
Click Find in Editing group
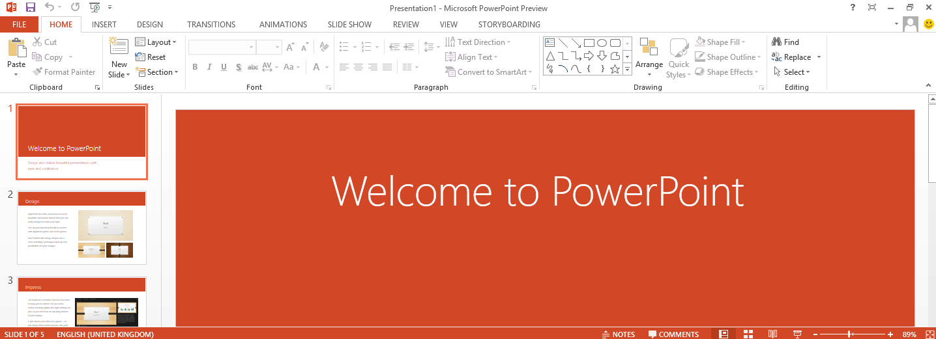(x=785, y=42)
